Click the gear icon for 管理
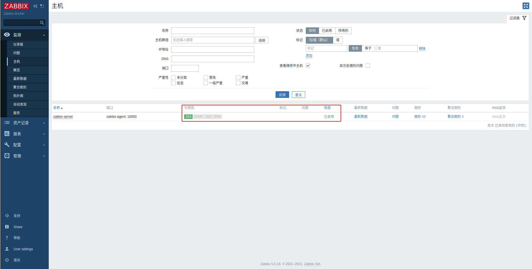Screen dimensions: 532x269 [x=7, y=156]
